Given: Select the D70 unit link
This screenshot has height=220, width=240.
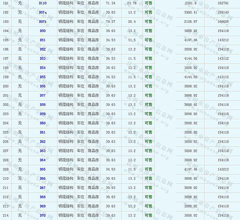Looking at the screenshot, I should tap(43, 215).
